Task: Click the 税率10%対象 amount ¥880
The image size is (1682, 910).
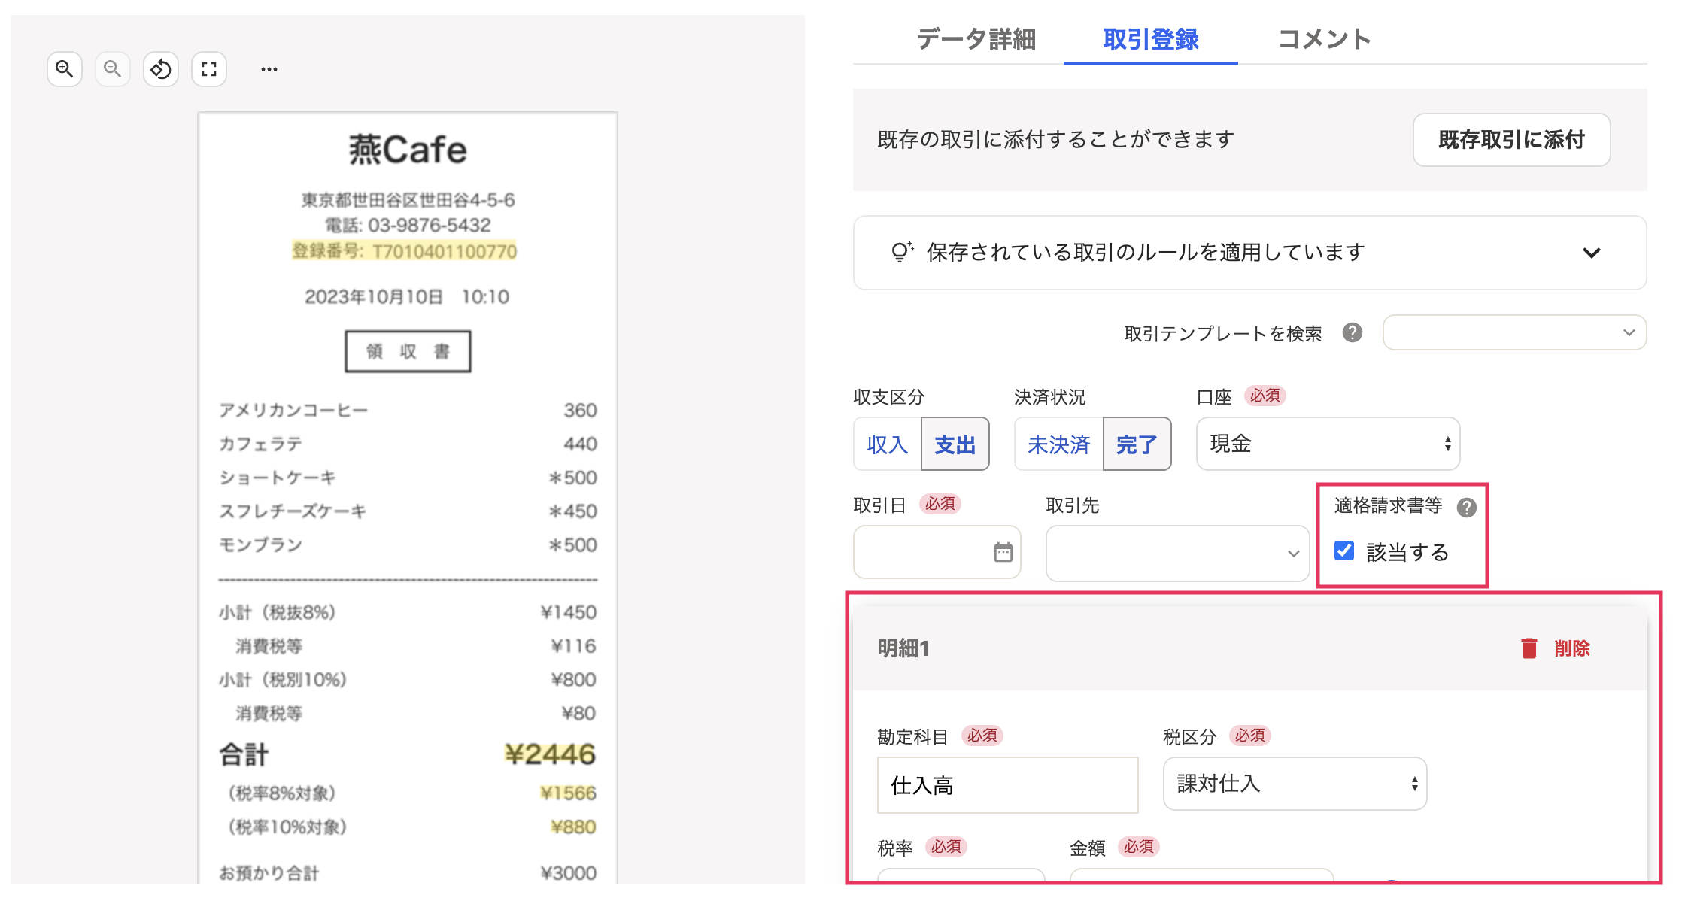Action: (x=573, y=827)
